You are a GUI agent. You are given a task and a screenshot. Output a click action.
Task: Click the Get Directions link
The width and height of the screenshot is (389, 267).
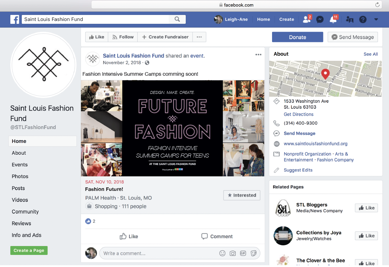click(298, 114)
